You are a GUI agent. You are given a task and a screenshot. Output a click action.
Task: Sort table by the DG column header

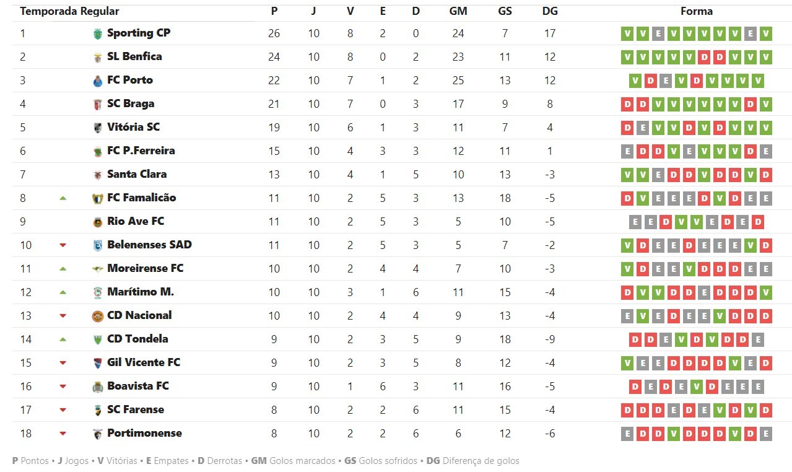pyautogui.click(x=549, y=11)
